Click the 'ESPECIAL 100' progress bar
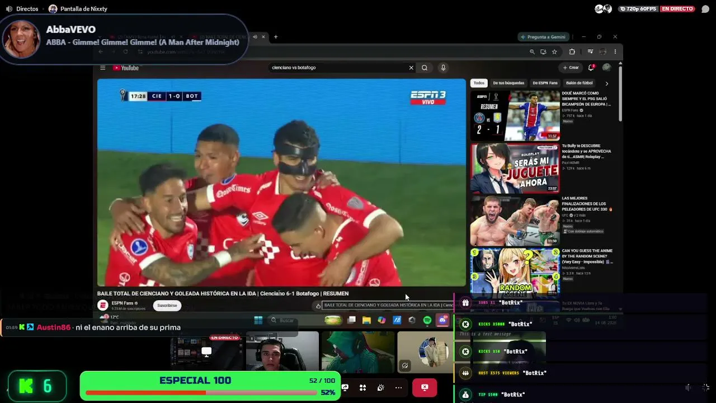This screenshot has width=716, height=403. [210, 386]
